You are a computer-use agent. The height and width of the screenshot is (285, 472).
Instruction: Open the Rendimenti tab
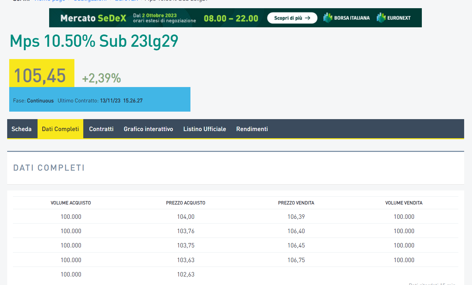pos(252,129)
